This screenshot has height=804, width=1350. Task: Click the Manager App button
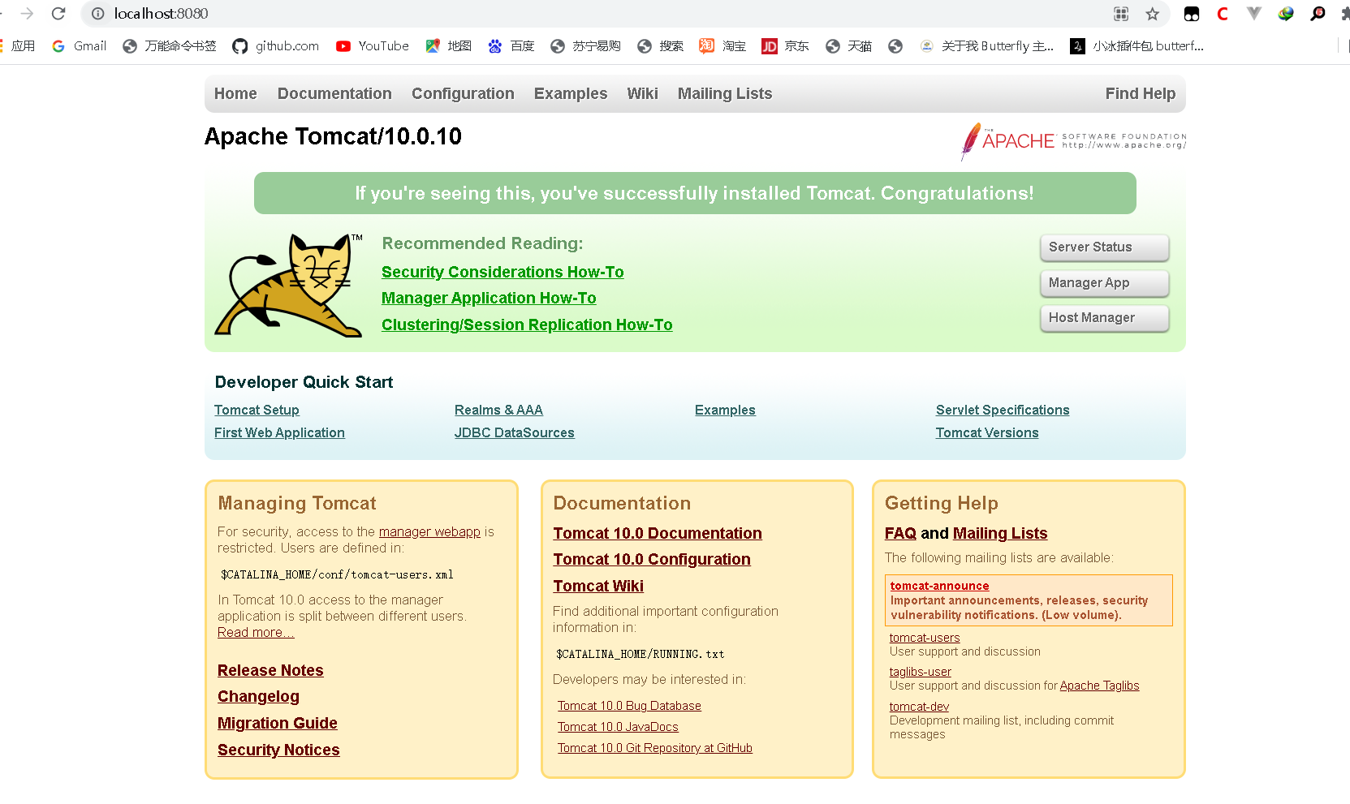(1104, 283)
